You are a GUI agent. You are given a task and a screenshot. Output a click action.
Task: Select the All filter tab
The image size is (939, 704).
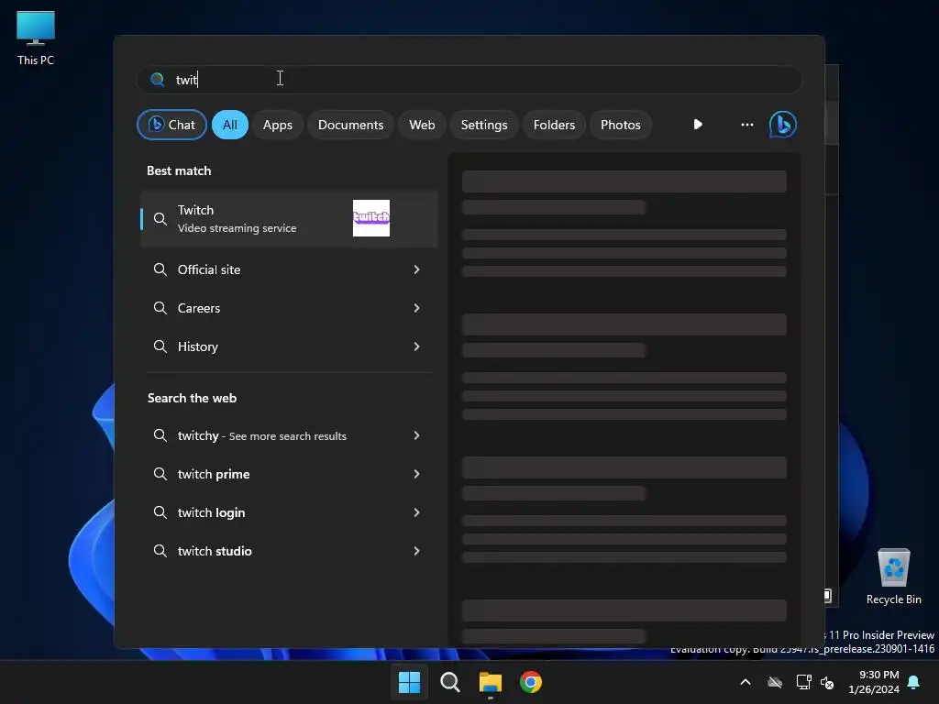(230, 125)
